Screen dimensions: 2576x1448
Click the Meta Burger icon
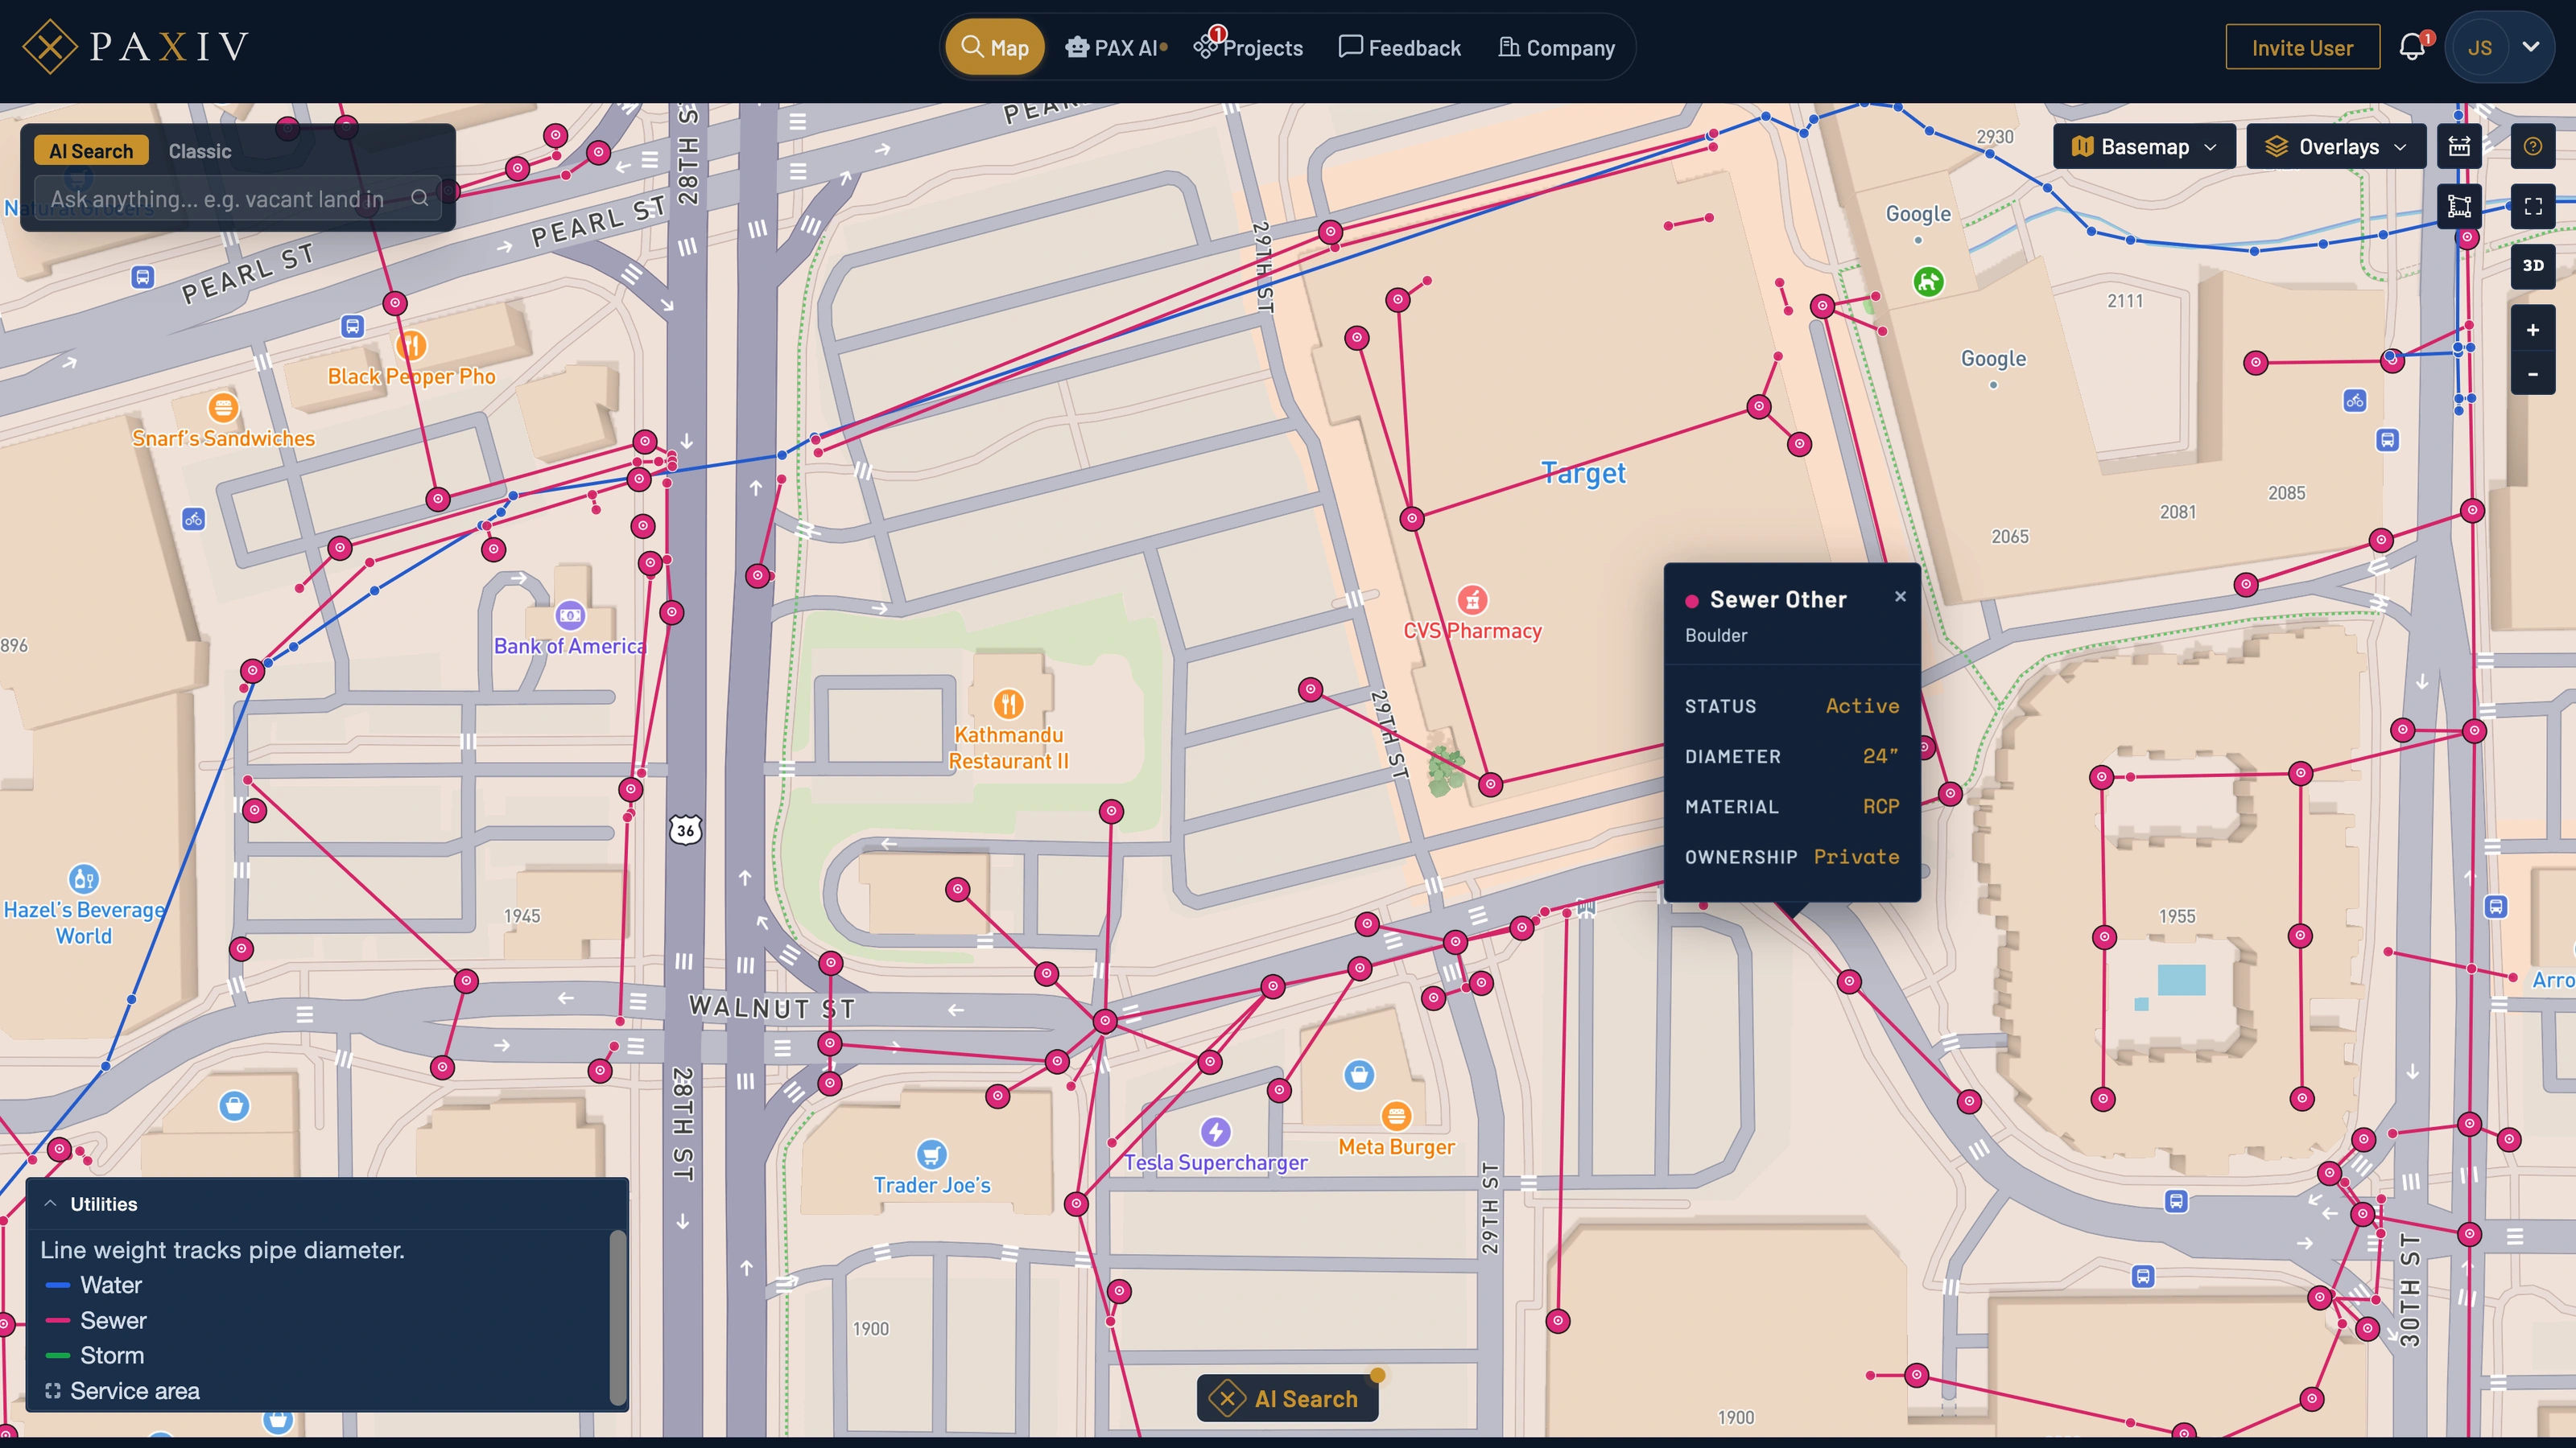click(1396, 1115)
